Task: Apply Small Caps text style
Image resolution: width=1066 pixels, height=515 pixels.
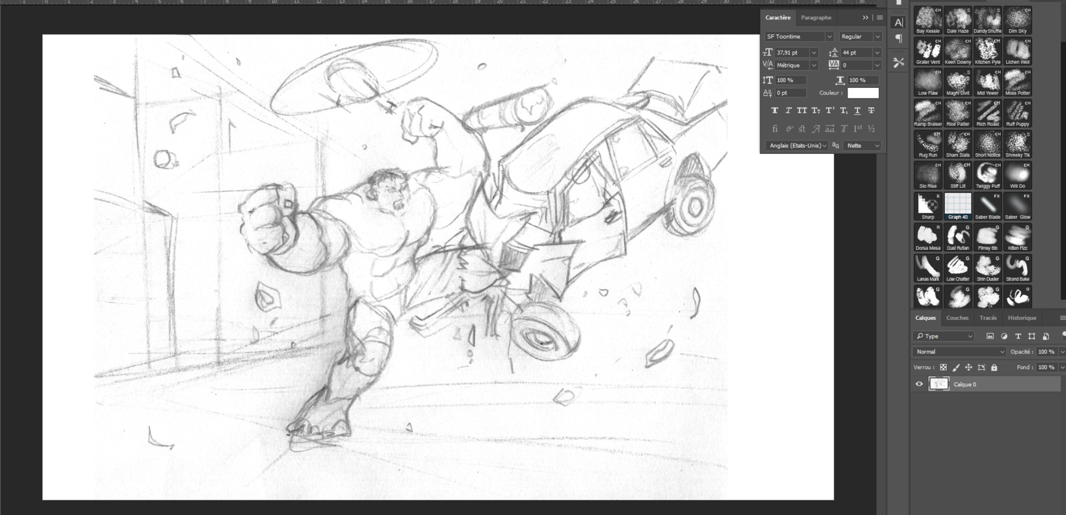Action: pyautogui.click(x=815, y=111)
